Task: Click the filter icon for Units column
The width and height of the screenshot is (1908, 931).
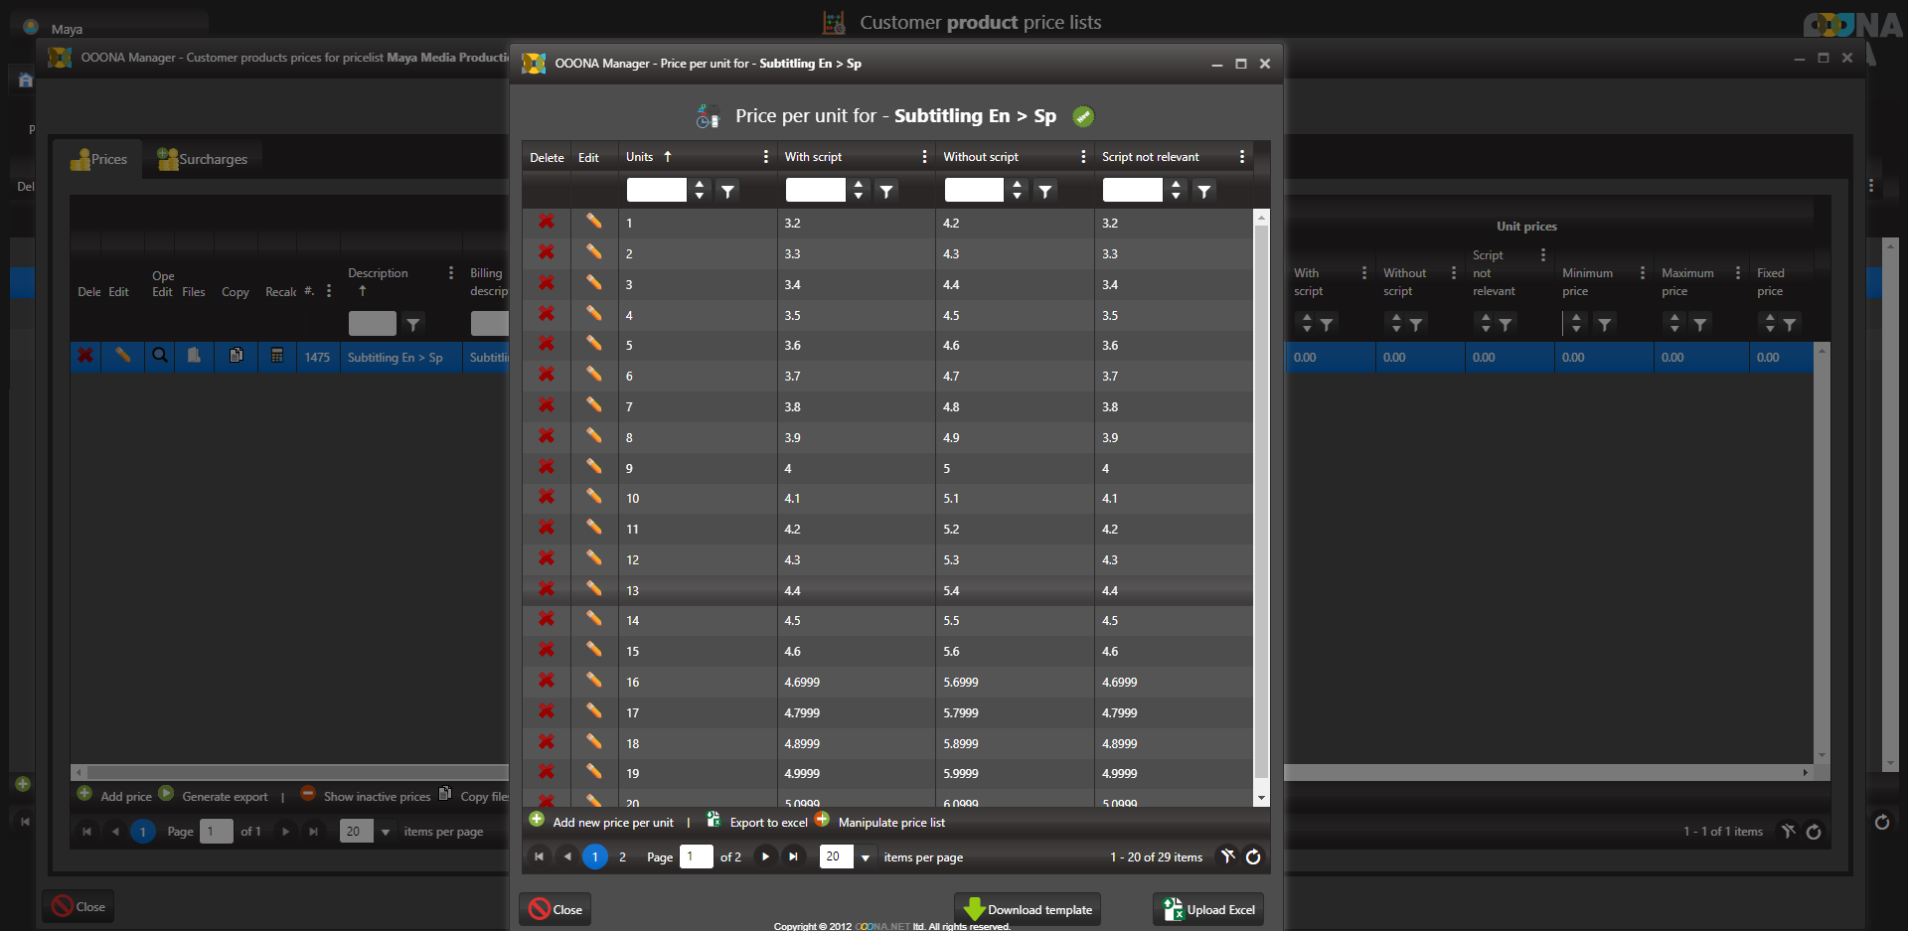Action: 727,191
